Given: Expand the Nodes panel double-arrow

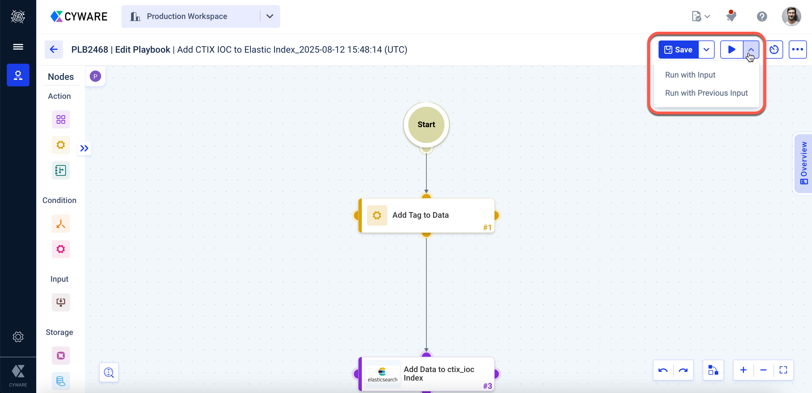Looking at the screenshot, I should pyautogui.click(x=84, y=148).
